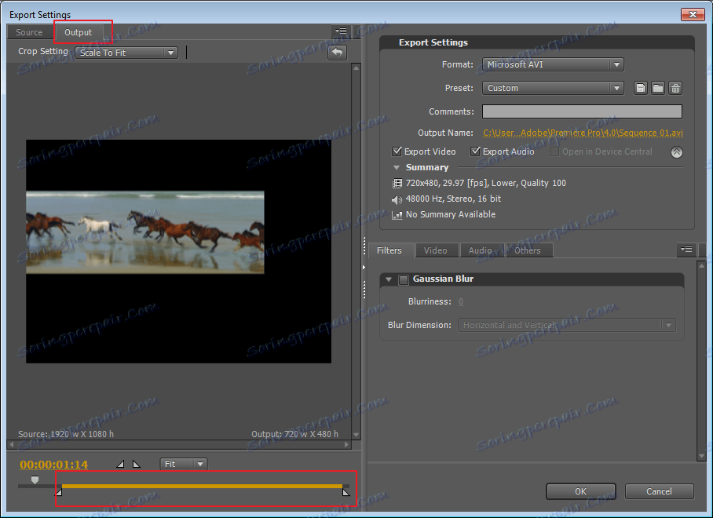Image resolution: width=713 pixels, height=518 pixels.
Task: Switch to the Source tab
Action: [x=29, y=32]
